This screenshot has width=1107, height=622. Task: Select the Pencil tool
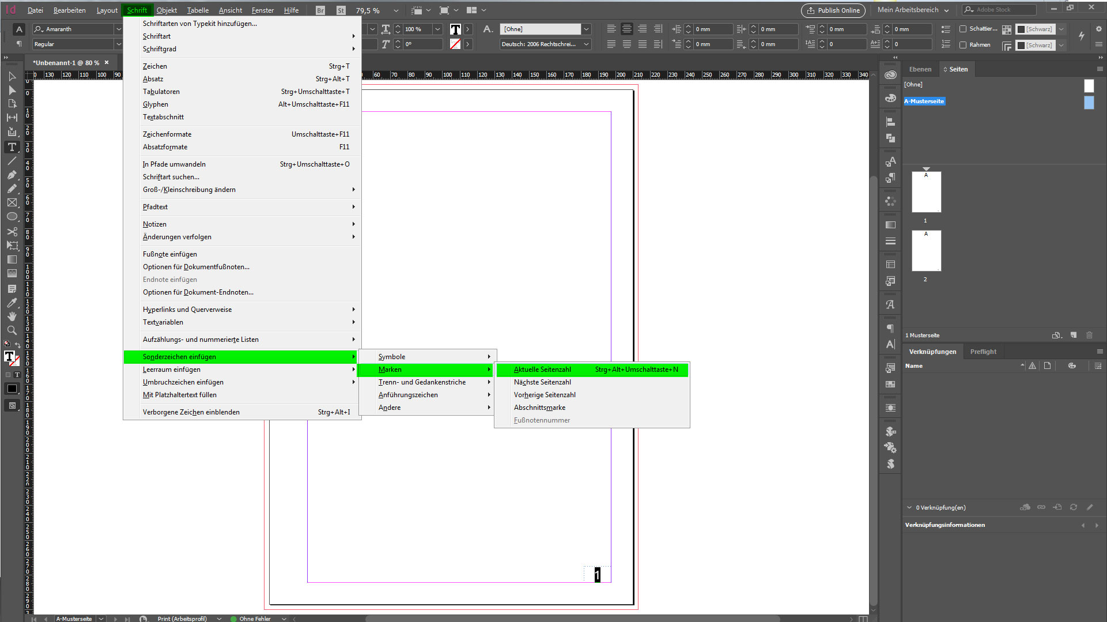[x=12, y=189]
